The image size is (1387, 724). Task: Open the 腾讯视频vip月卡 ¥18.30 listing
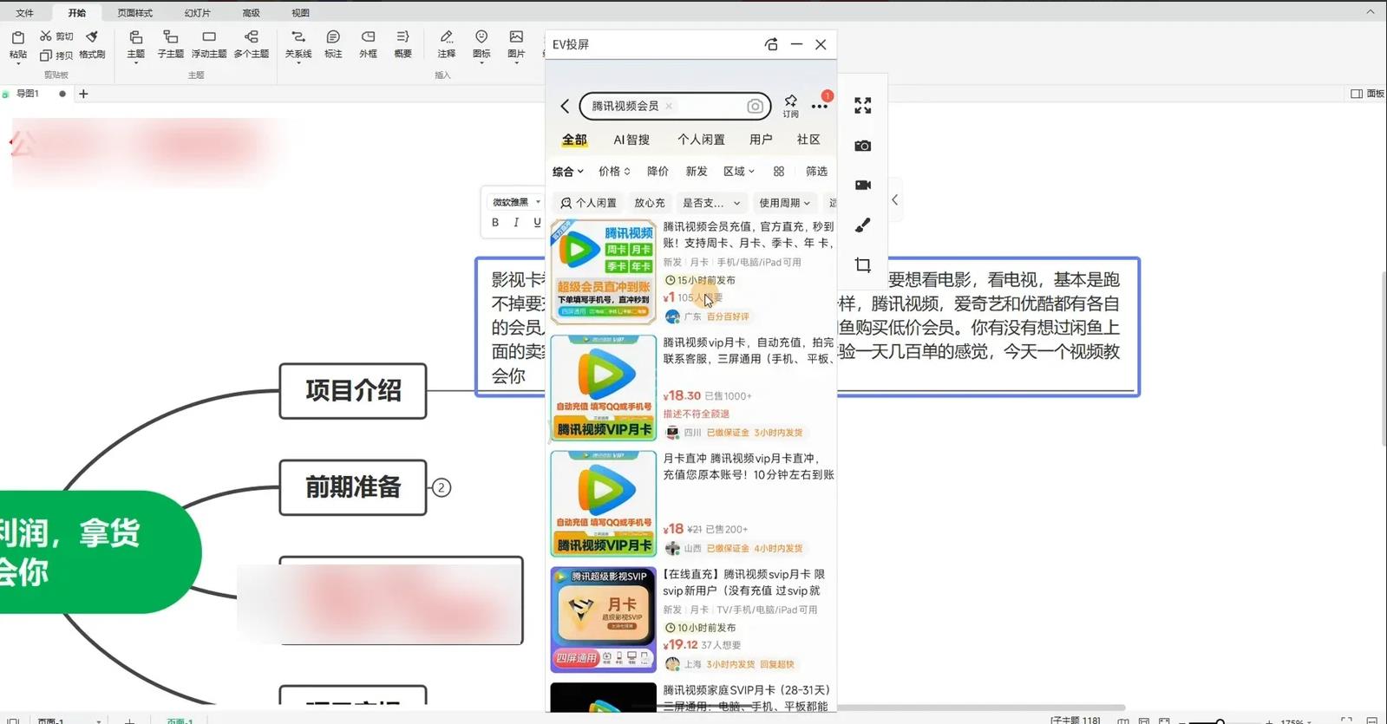[x=692, y=388]
